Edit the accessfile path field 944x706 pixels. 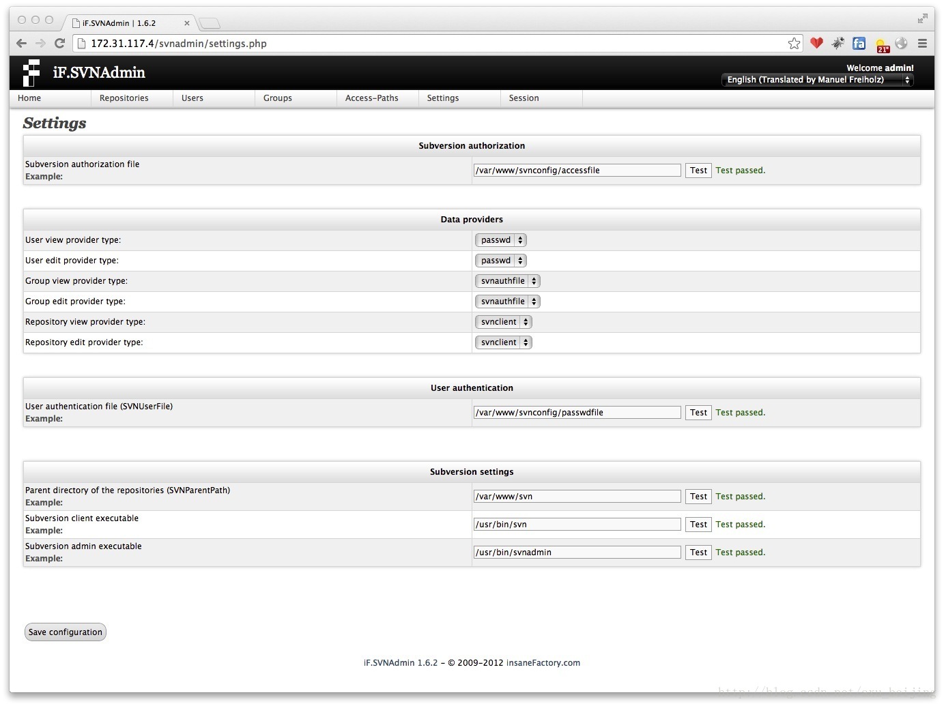pos(577,171)
